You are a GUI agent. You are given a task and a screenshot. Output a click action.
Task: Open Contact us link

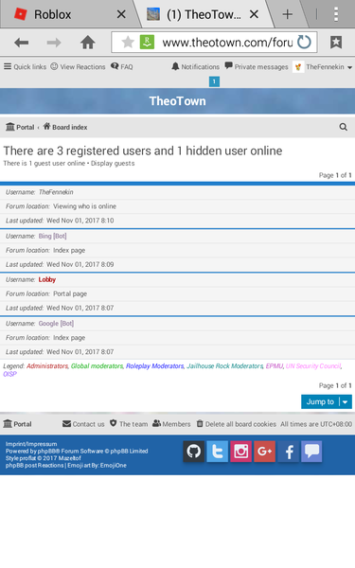83,424
